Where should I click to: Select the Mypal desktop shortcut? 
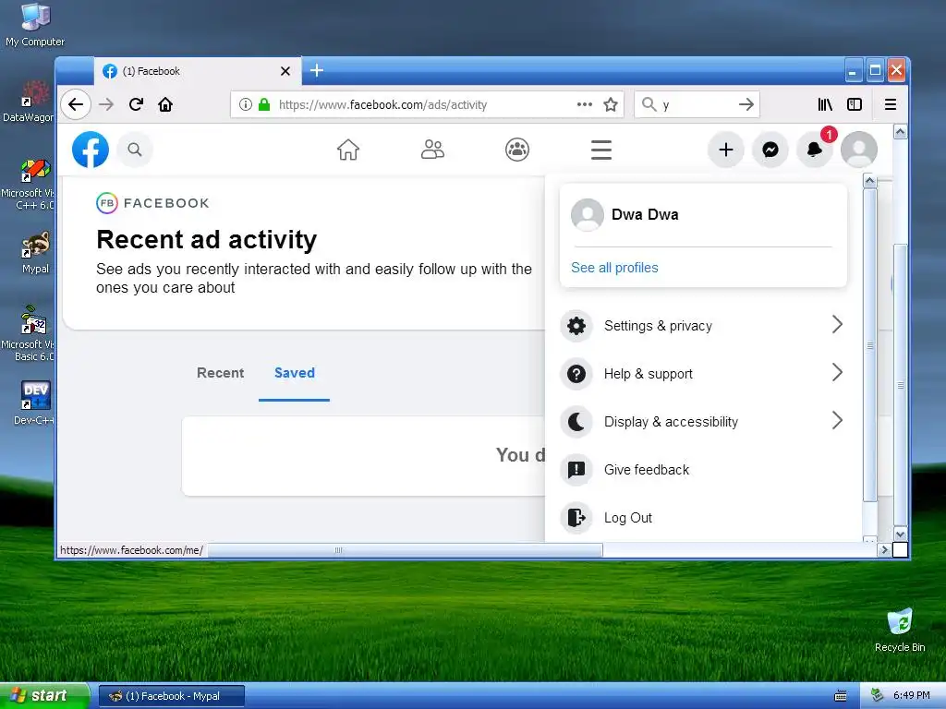[35, 253]
